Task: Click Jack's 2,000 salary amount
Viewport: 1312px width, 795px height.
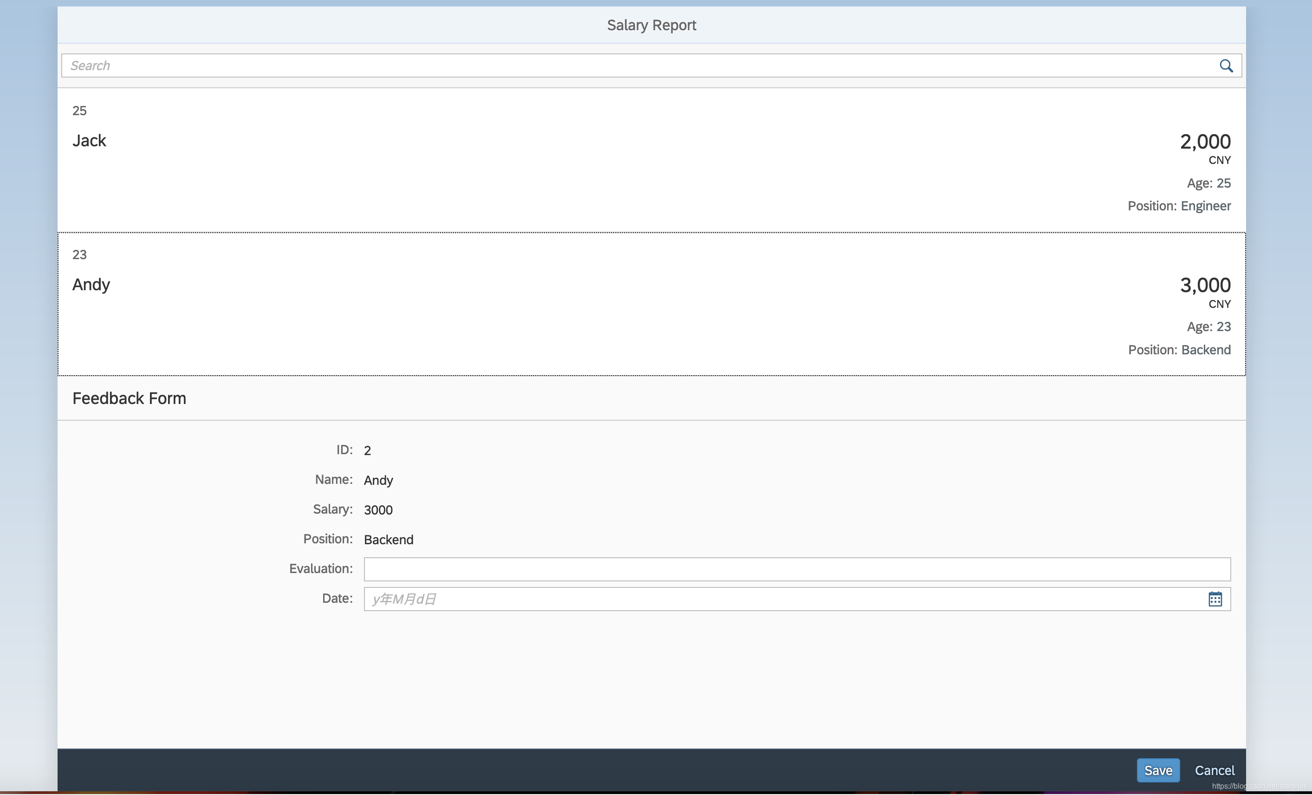Action: coord(1205,142)
